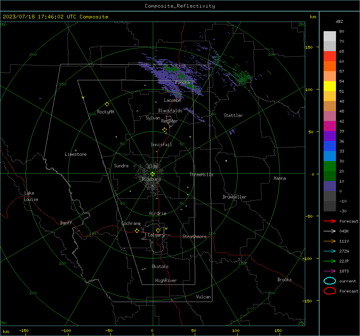Click the white 04DK arrow legend icon
Image resolution: width=360 pixels, height=336 pixels.
click(x=330, y=231)
